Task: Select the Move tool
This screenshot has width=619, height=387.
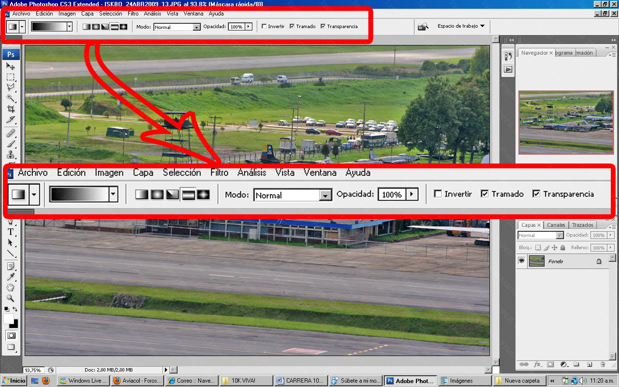Action: 10,66
